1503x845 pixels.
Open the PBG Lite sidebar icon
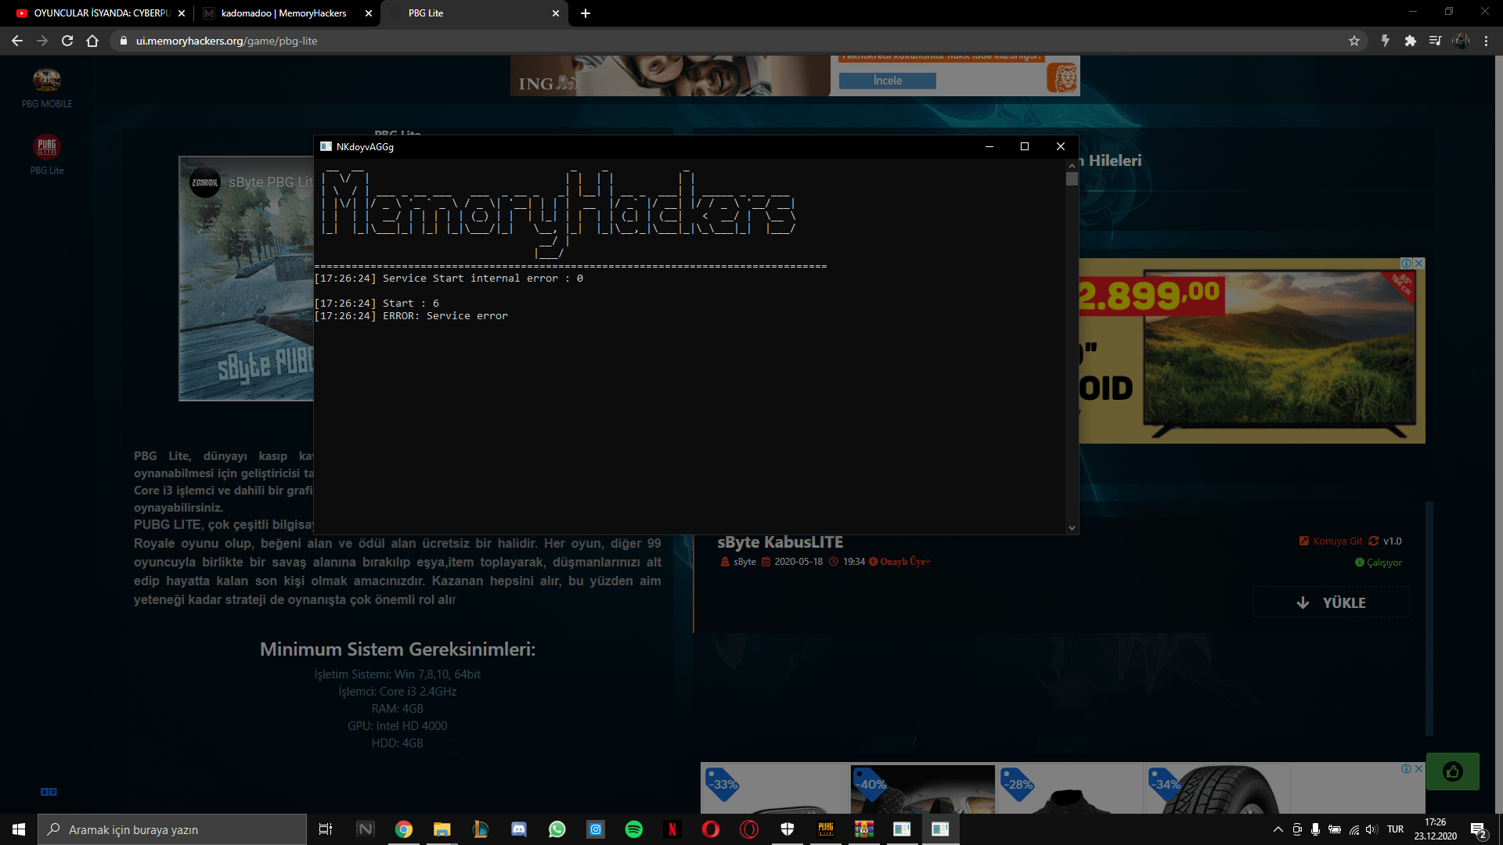click(47, 154)
